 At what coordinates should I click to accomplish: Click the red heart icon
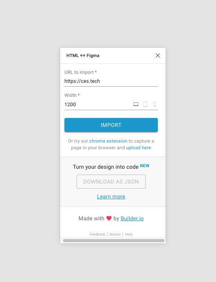(x=109, y=218)
